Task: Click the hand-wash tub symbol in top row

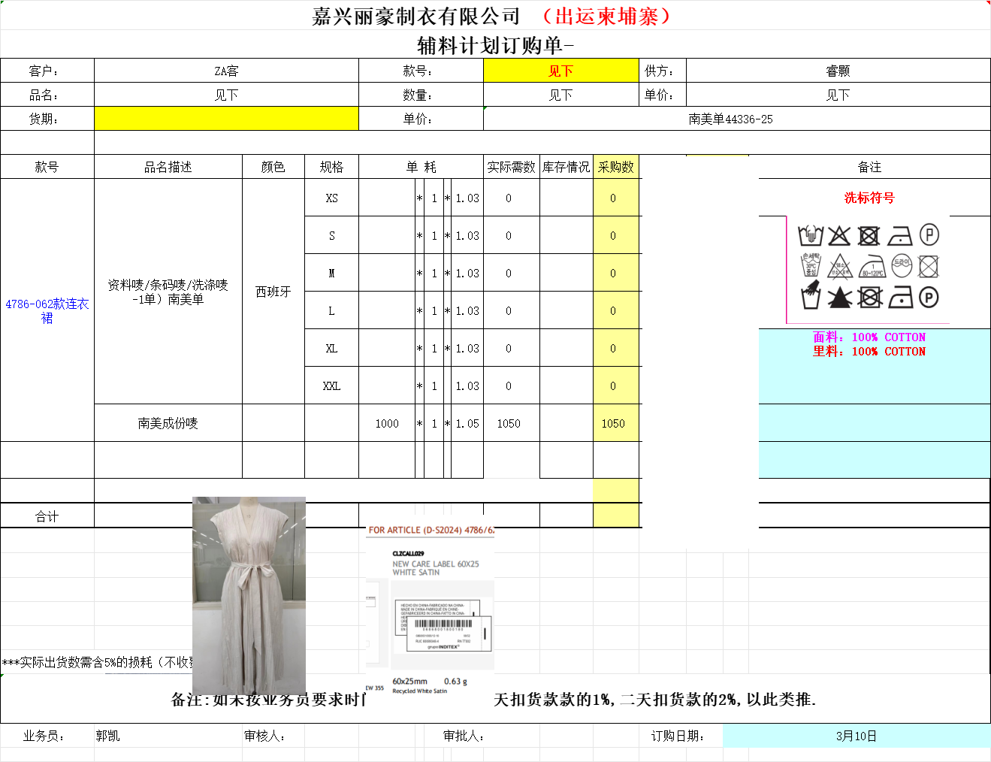Action: pyautogui.click(x=810, y=235)
